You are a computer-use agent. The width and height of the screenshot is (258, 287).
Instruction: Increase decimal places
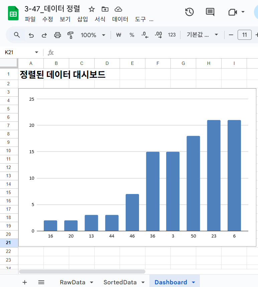tap(158, 35)
